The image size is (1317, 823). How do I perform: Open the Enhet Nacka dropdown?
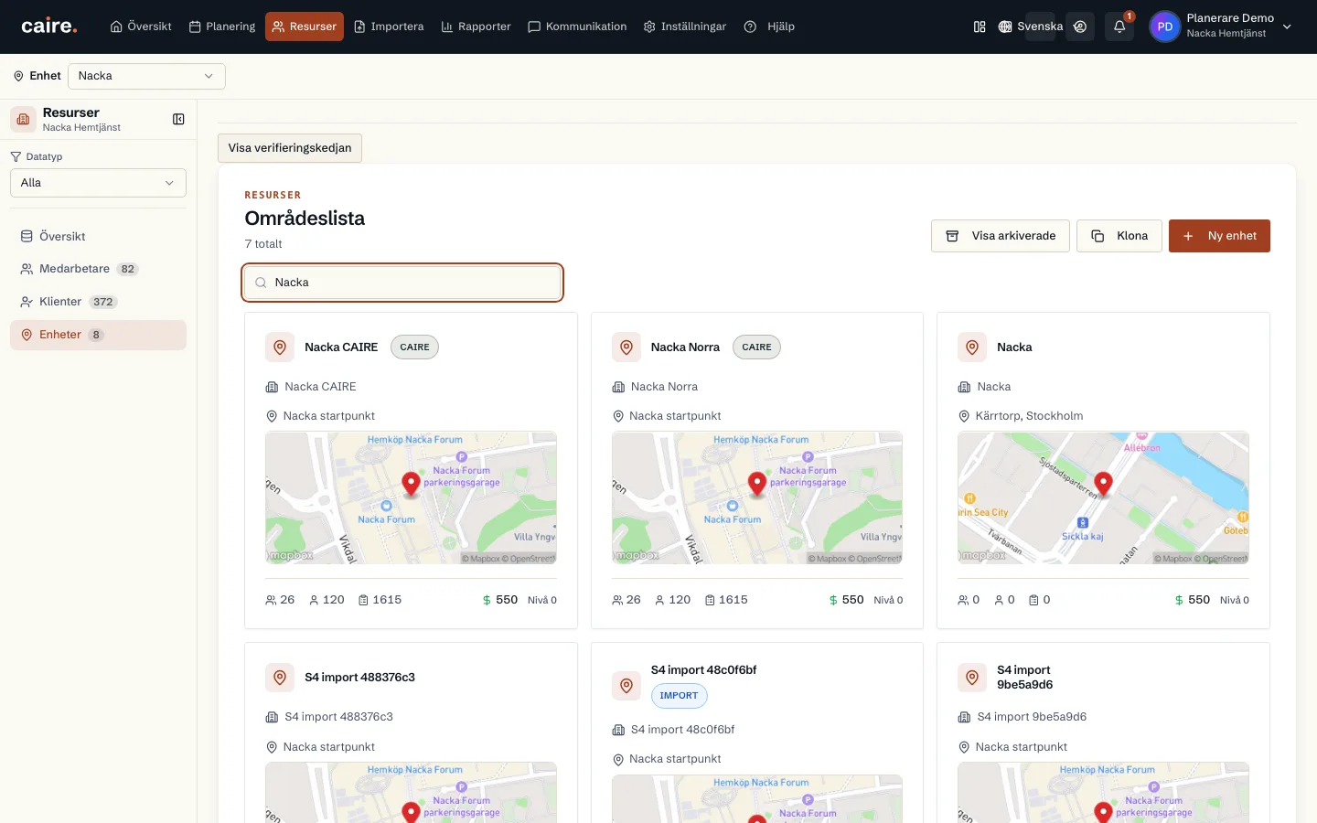[146, 76]
